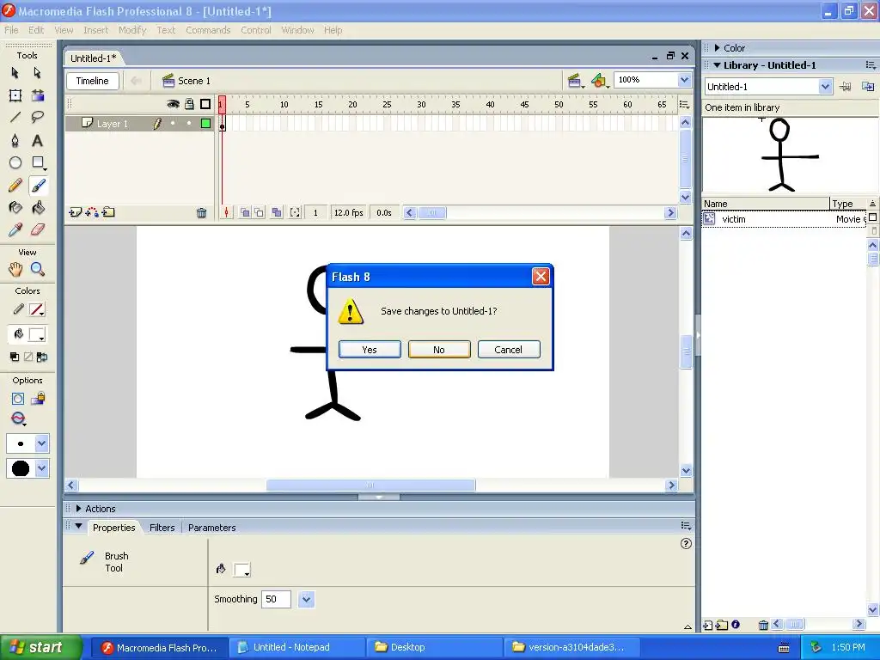Select the Oval tool
The height and width of the screenshot is (660, 880).
coord(15,162)
